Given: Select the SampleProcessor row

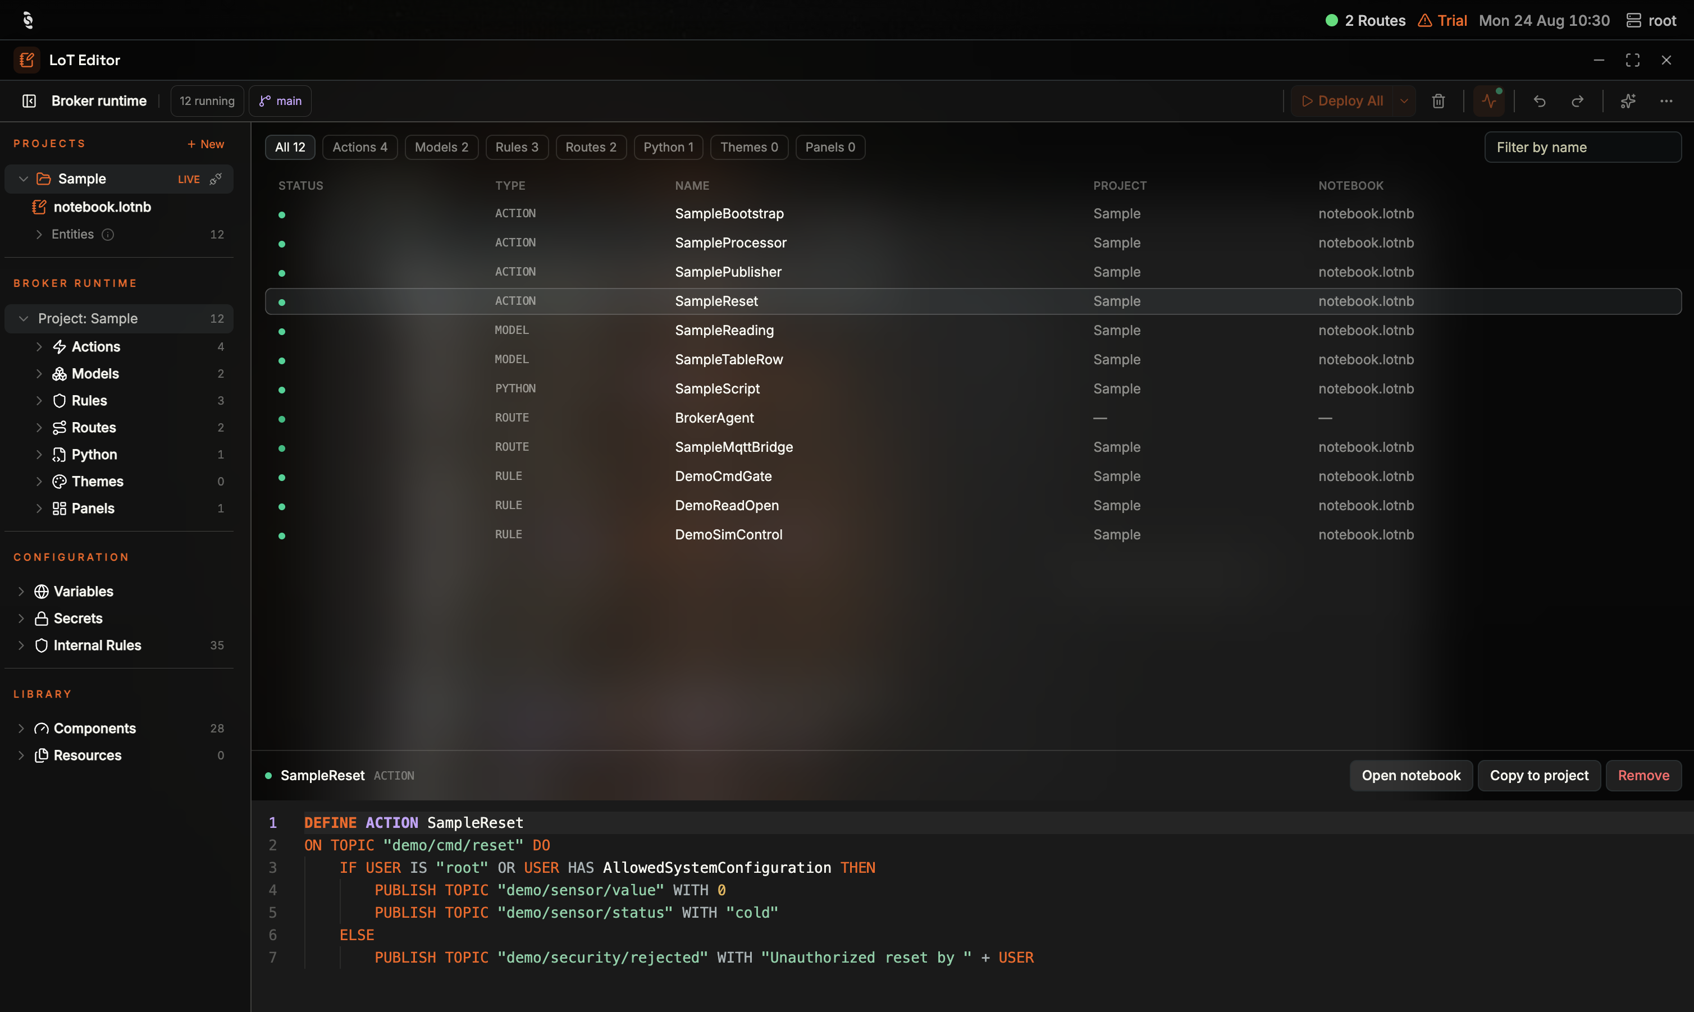Looking at the screenshot, I should tap(973, 243).
